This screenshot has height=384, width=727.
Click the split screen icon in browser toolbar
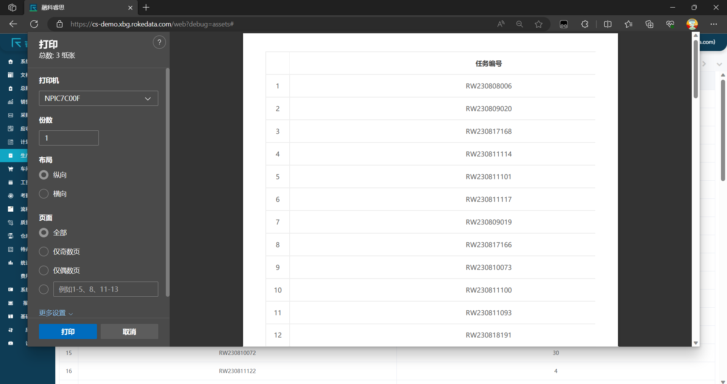pos(607,24)
